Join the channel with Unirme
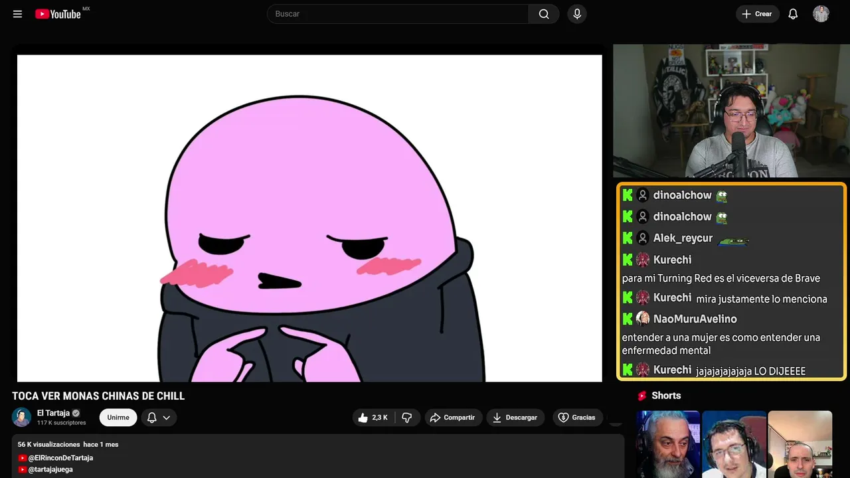The image size is (850, 478). [x=118, y=418]
